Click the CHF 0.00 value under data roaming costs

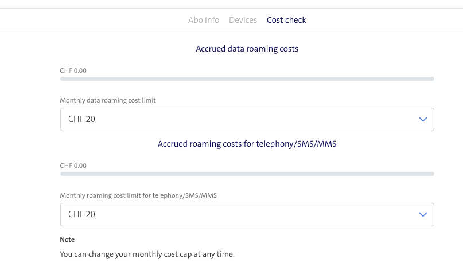pos(73,70)
